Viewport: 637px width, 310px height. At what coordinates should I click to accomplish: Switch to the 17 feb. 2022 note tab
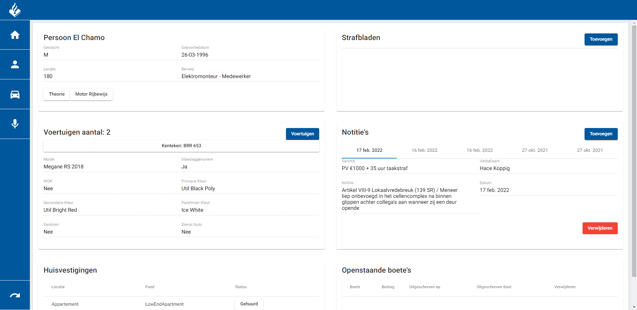click(369, 150)
